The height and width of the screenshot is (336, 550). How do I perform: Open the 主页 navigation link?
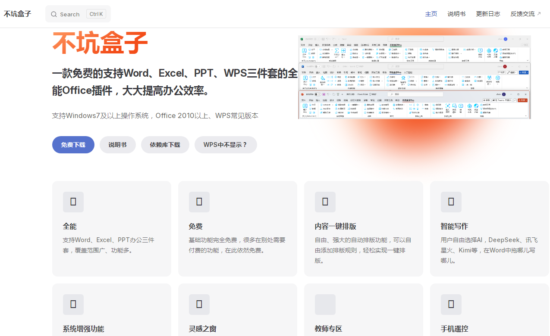[x=431, y=14]
